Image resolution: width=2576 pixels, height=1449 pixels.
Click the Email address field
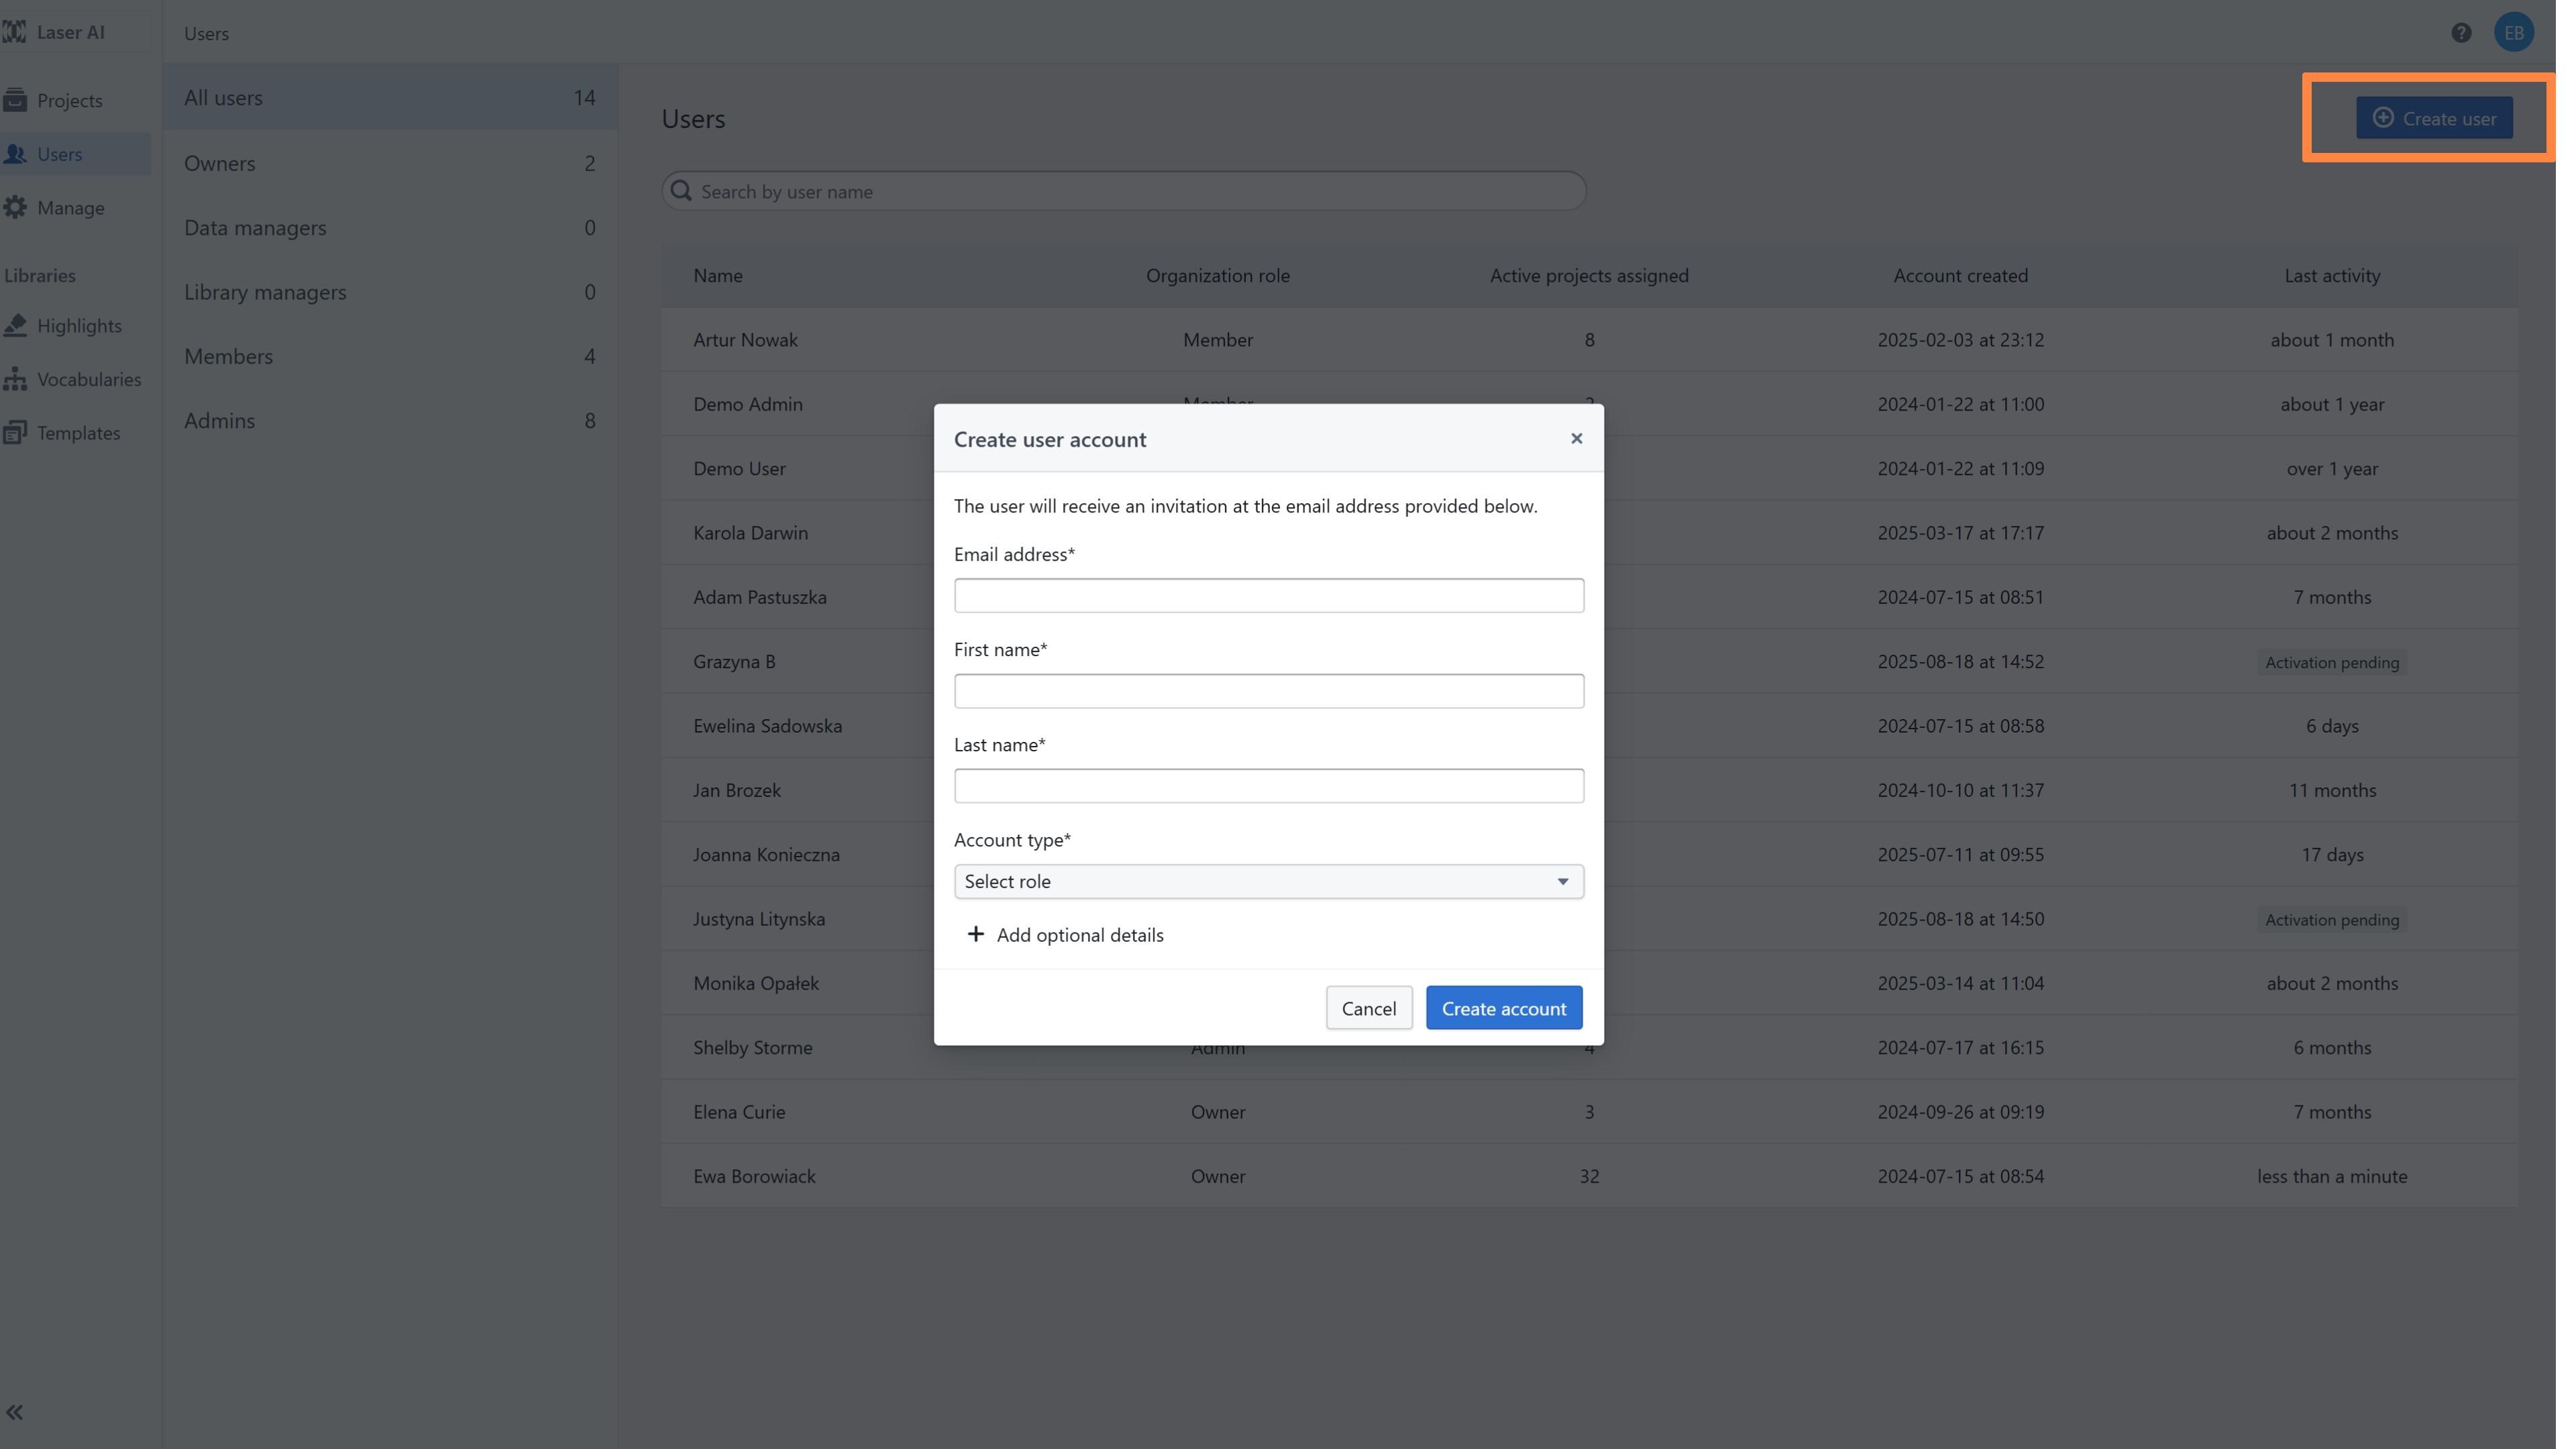1268,595
